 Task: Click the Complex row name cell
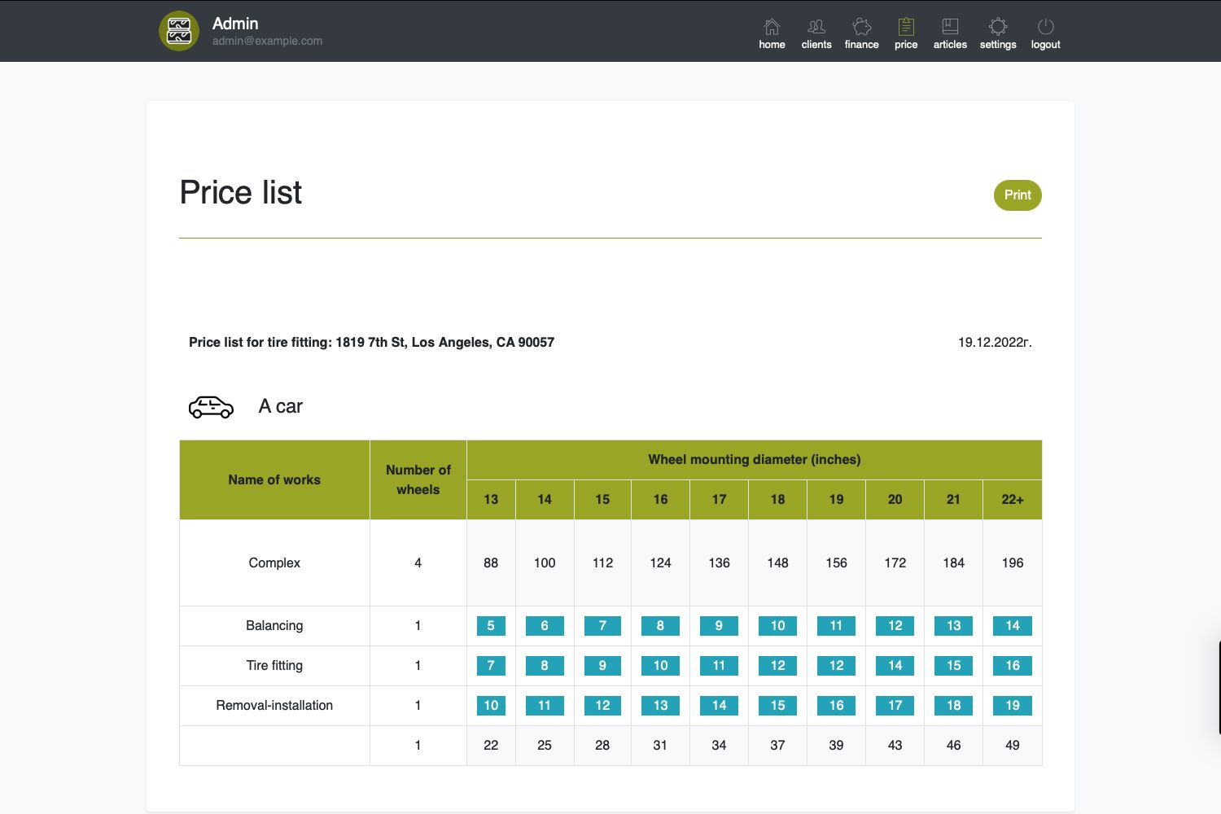[274, 563]
